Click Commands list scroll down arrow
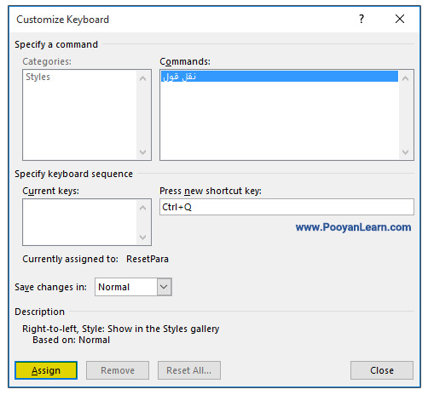The width and height of the screenshot is (428, 395). pyautogui.click(x=406, y=152)
